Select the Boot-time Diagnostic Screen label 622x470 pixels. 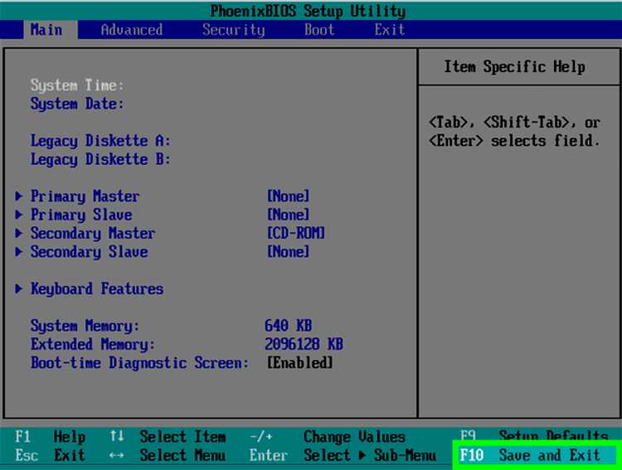(139, 363)
